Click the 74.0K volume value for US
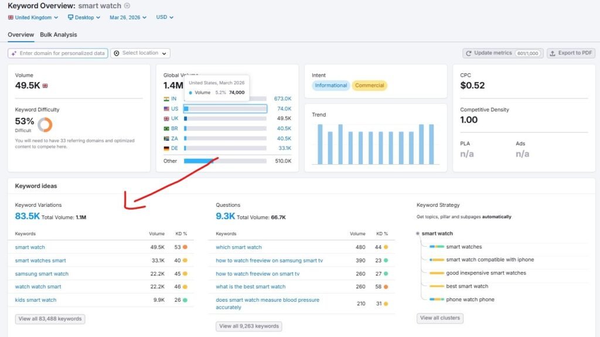600x337 pixels. [284, 109]
